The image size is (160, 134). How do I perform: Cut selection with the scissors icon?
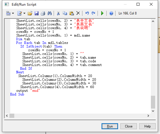(58, 13)
